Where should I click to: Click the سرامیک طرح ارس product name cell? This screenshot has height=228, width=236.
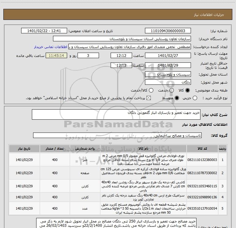coord(143,197)
